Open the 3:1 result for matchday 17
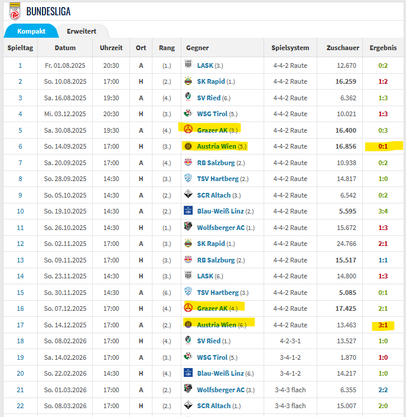Screen dimensions: 406x417 tap(383, 325)
